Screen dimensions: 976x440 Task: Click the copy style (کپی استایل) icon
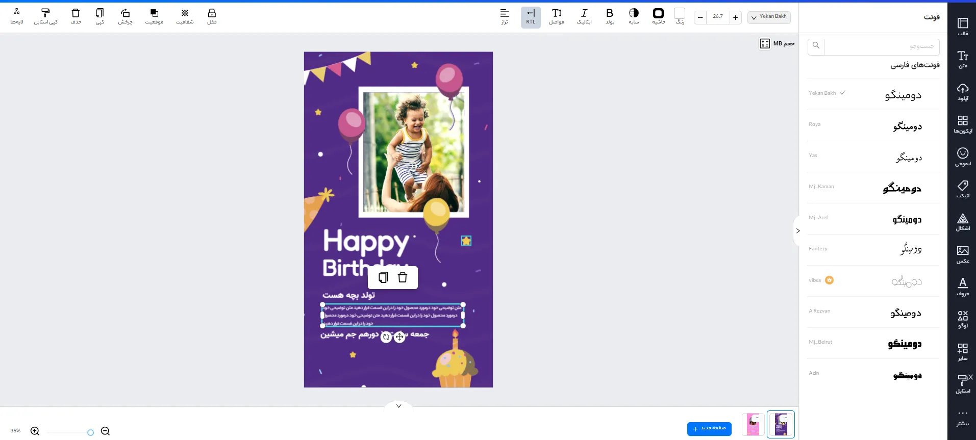click(45, 16)
